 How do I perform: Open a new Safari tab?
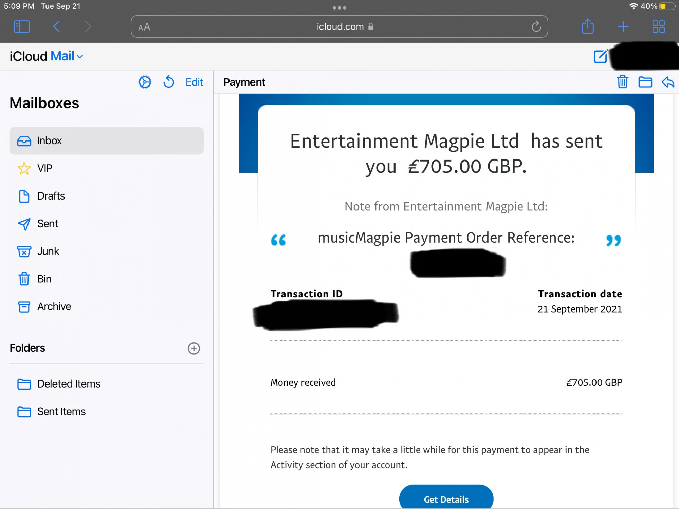[x=623, y=26]
